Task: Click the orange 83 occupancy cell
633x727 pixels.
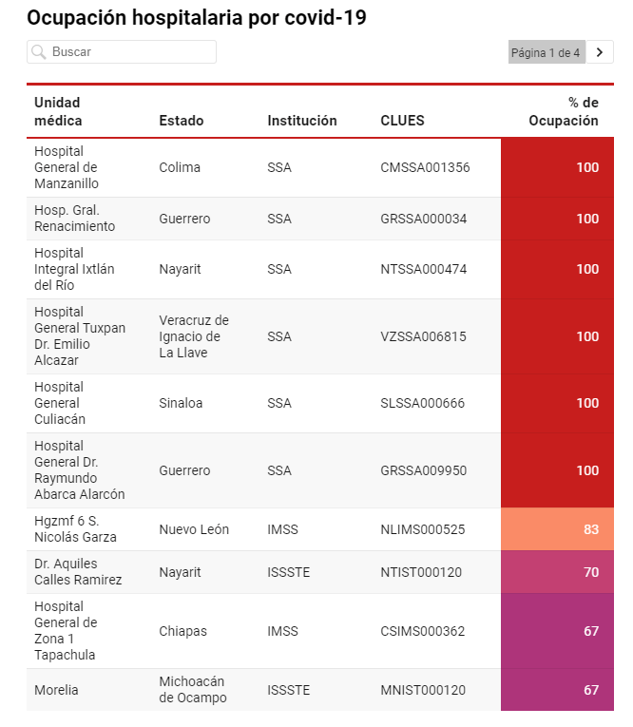Action: (557, 529)
